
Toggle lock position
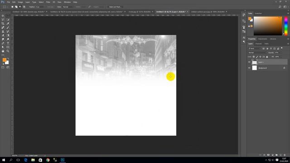tap(260, 57)
